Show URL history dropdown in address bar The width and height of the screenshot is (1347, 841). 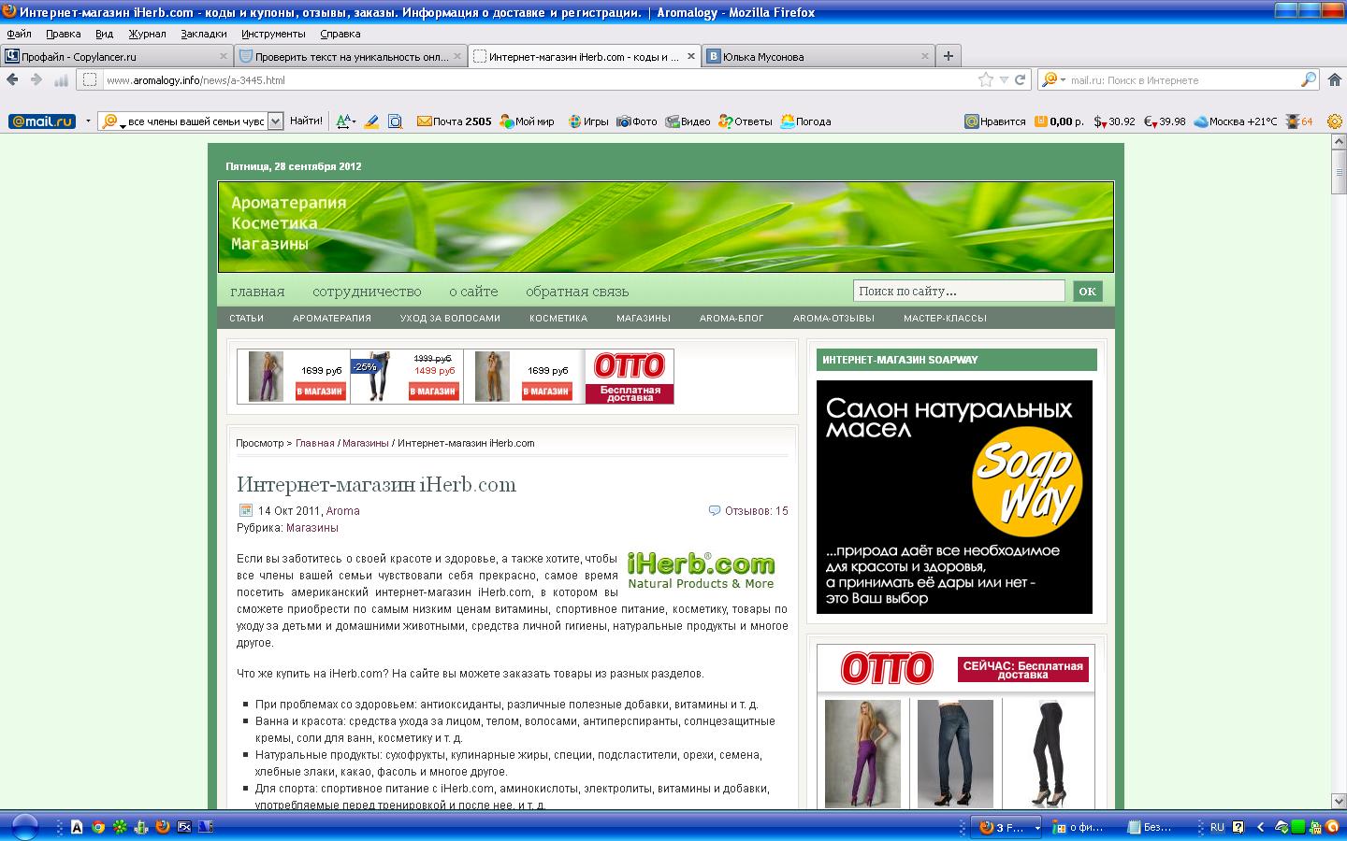tap(1004, 79)
